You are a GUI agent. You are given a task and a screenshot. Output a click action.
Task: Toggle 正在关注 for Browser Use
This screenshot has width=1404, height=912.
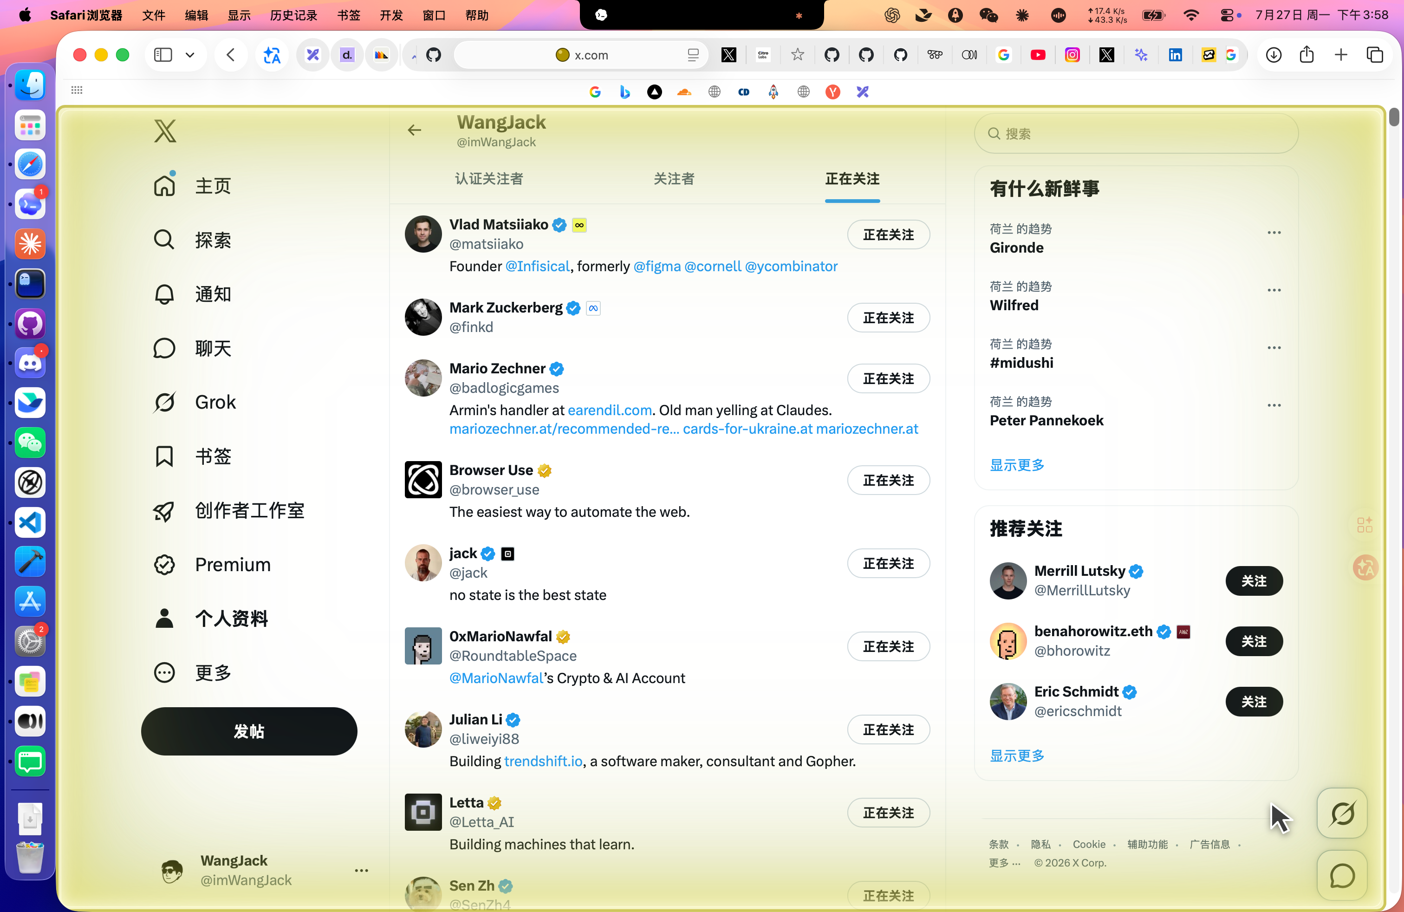point(889,480)
